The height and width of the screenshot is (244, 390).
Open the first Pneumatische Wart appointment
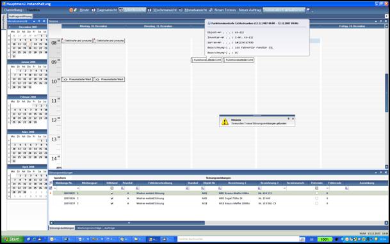pos(77,79)
